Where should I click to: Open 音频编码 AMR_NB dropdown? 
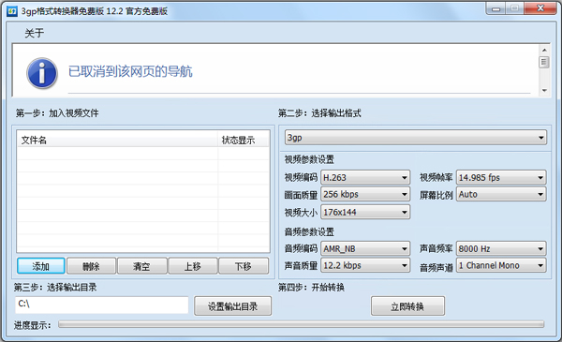pyautogui.click(x=365, y=248)
